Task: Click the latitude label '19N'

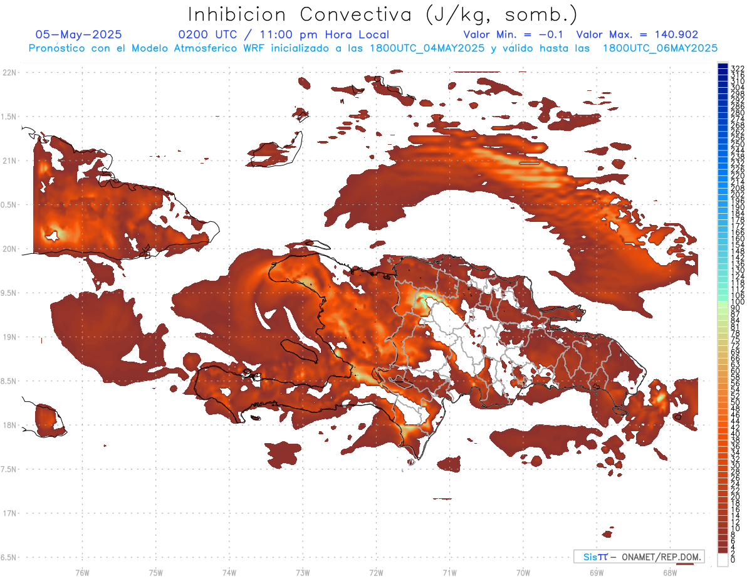Action: coord(9,337)
